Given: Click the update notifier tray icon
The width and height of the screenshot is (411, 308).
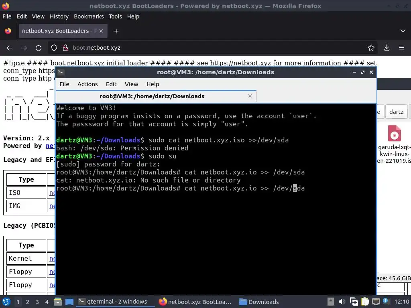Looking at the screenshot, I should click(x=385, y=301).
